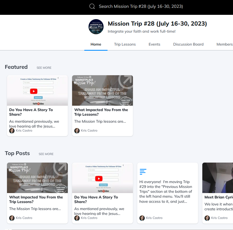Click the 'We love it when' excerpt on Meet Brian card

[x=218, y=207]
